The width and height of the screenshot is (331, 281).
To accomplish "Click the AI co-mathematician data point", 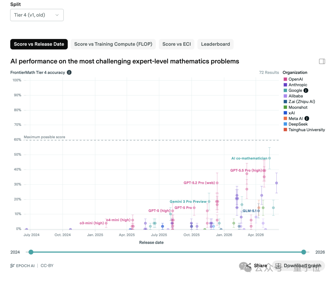I will 269,158.
